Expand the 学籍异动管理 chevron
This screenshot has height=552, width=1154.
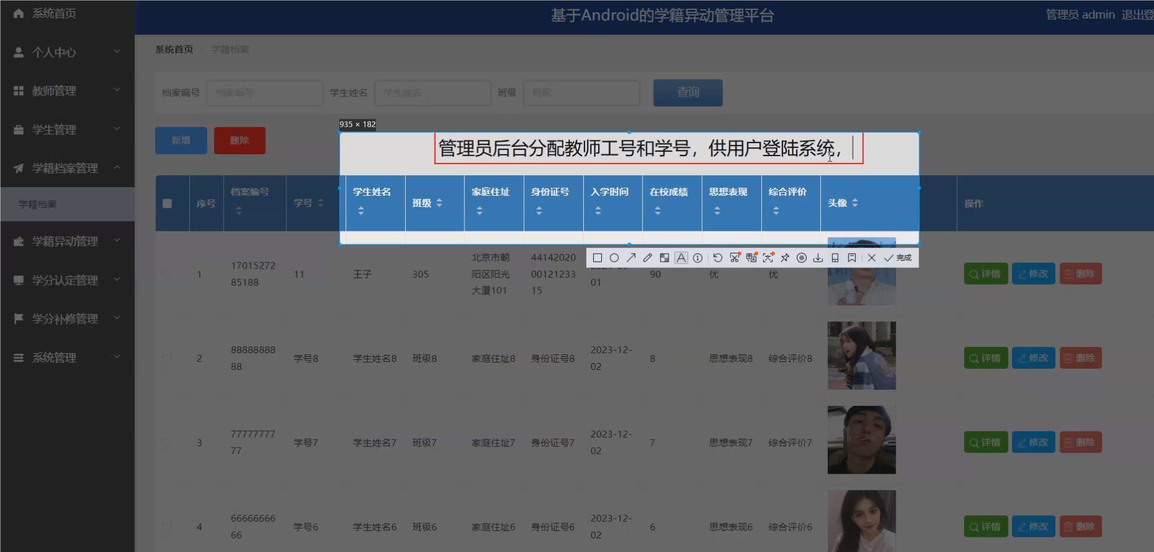tap(117, 241)
